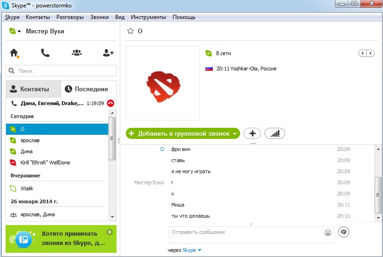Open the Skype Home icon
The height and width of the screenshot is (257, 383).
point(14,53)
